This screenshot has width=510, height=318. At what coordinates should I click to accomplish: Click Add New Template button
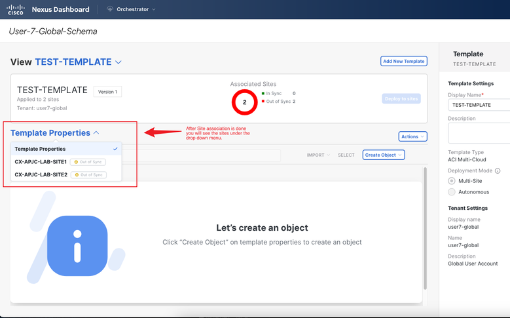(404, 61)
